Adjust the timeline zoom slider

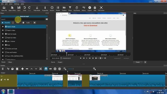[x=74, y=69]
